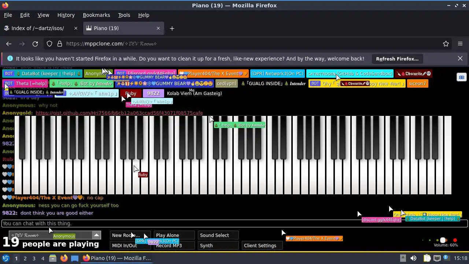Open the Firefox hamburger application menu

(460, 44)
